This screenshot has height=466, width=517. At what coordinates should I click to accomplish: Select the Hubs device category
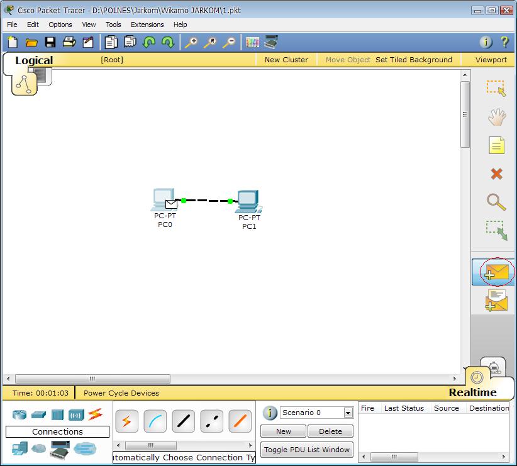57,414
